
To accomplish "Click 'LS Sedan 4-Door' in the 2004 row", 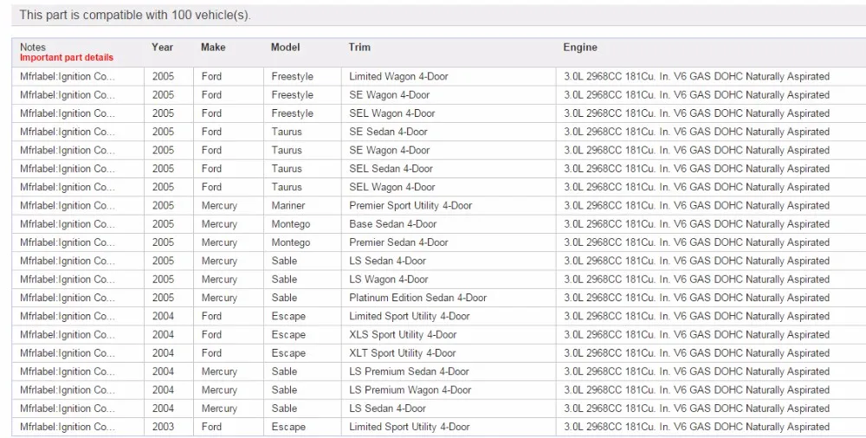I will (387, 409).
